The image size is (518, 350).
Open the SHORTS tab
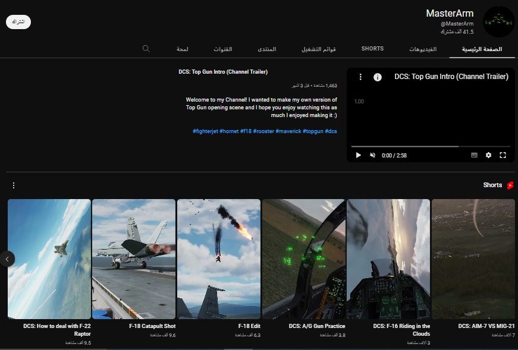click(372, 49)
